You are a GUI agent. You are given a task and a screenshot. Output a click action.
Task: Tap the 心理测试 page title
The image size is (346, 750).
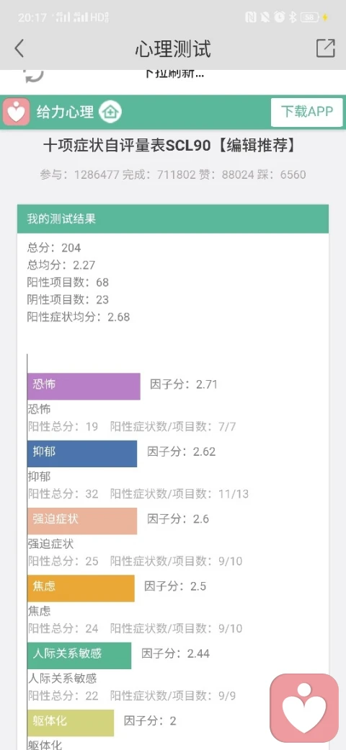click(173, 48)
